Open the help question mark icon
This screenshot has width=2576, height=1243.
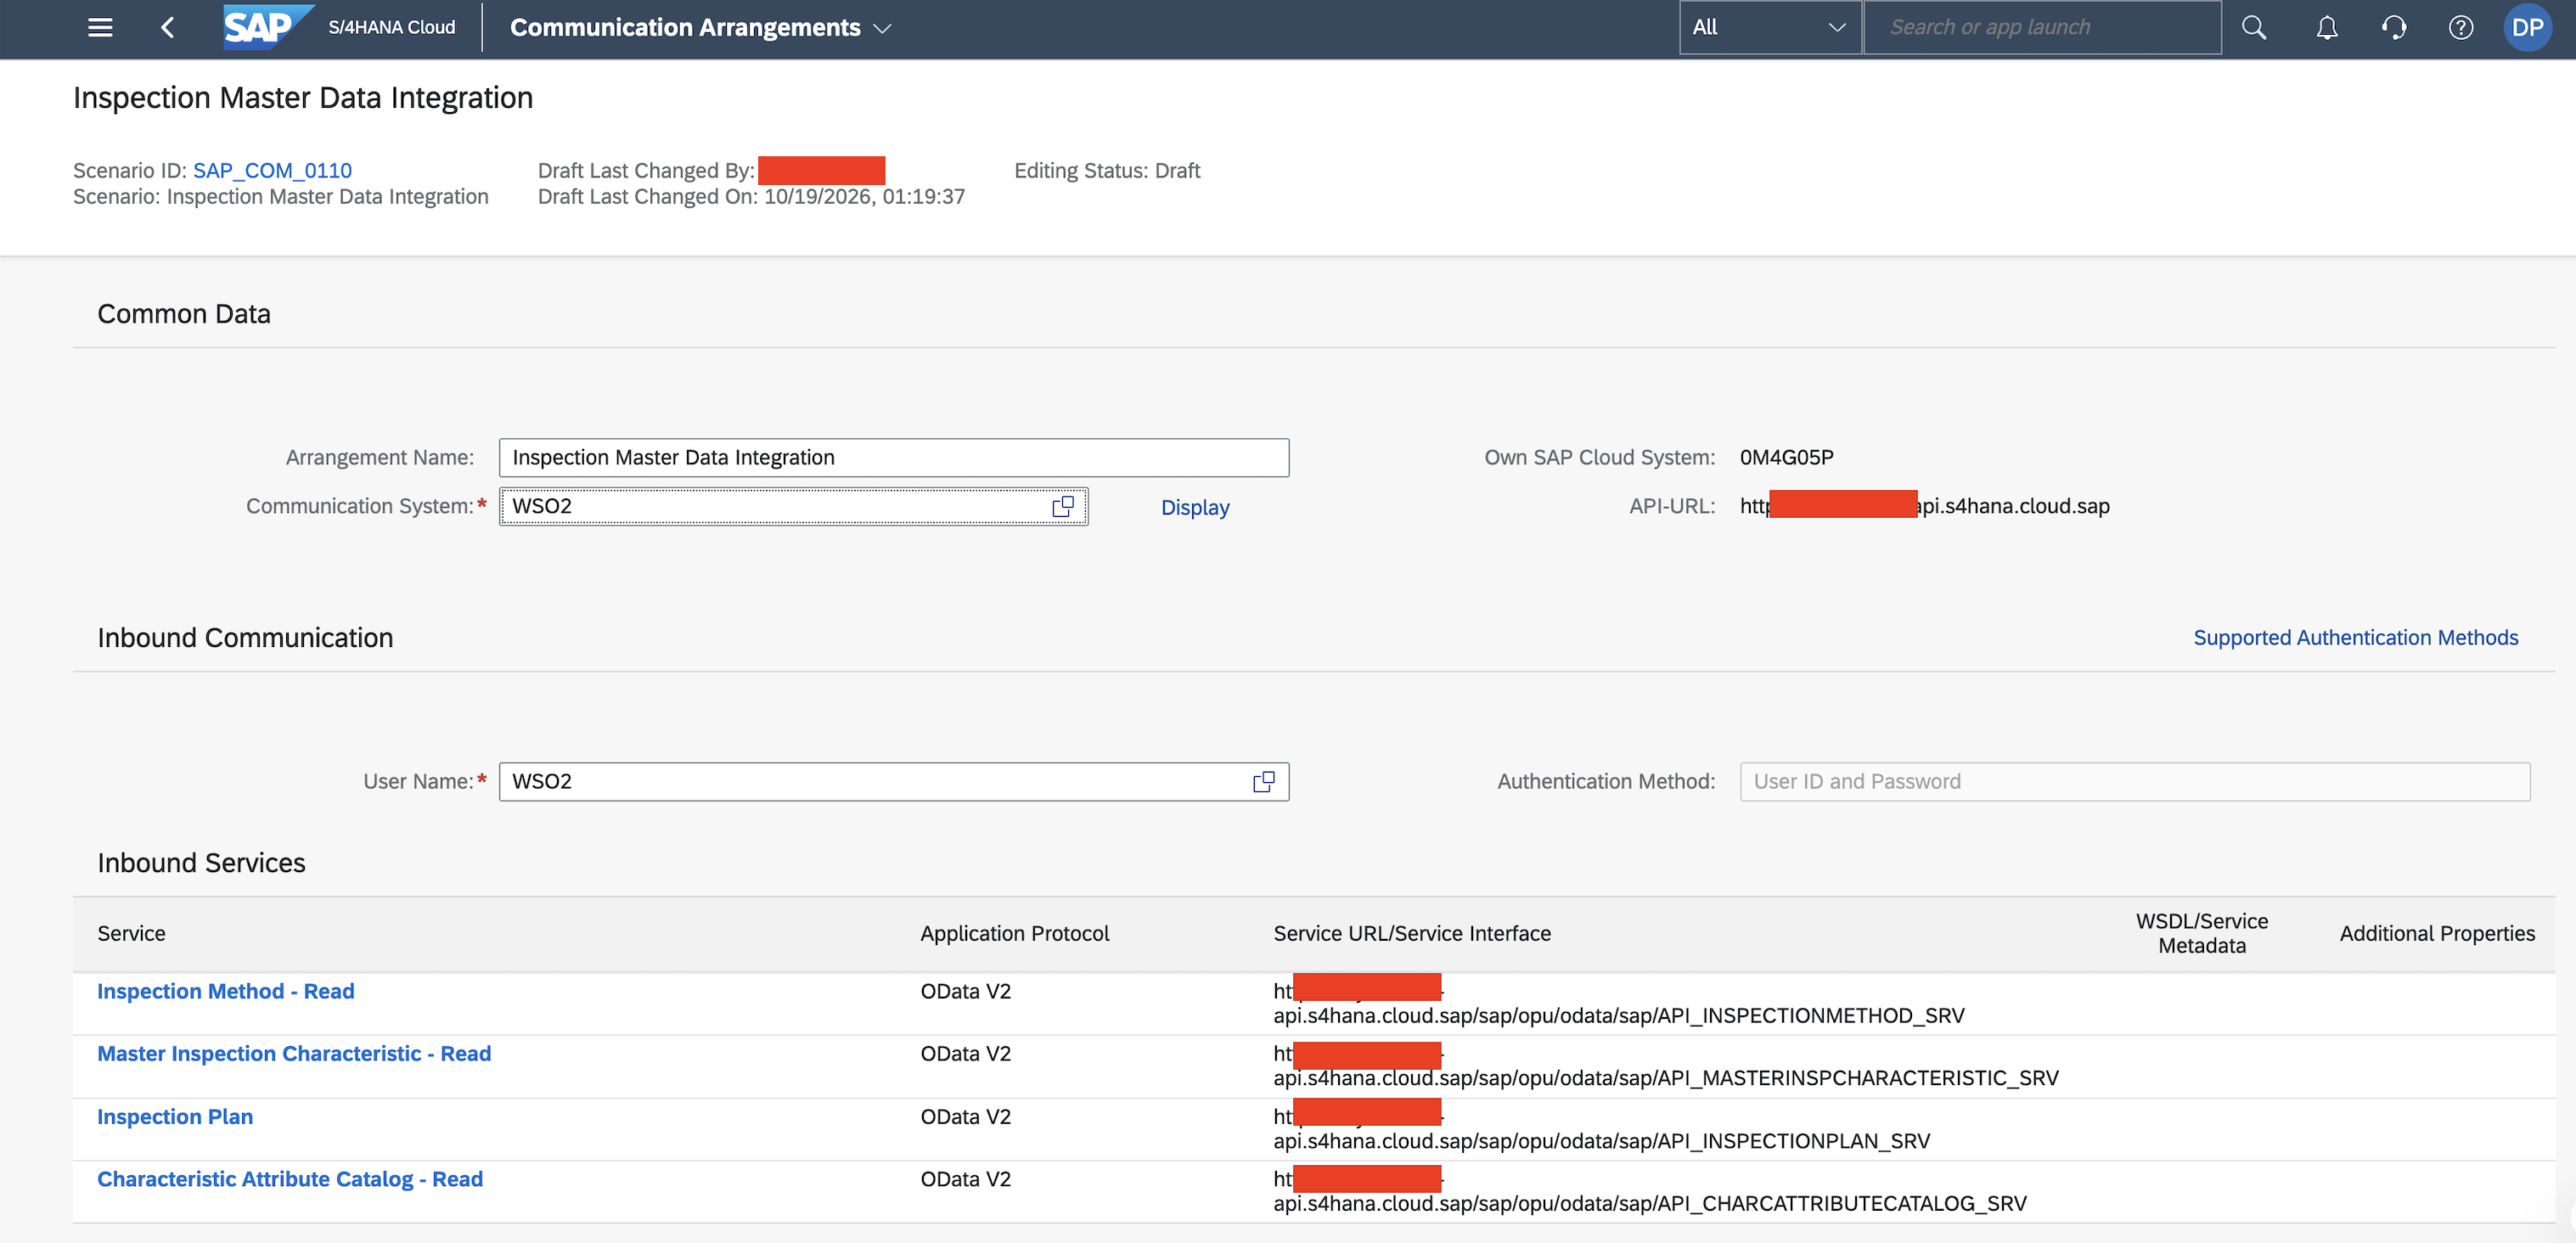(x=2461, y=28)
